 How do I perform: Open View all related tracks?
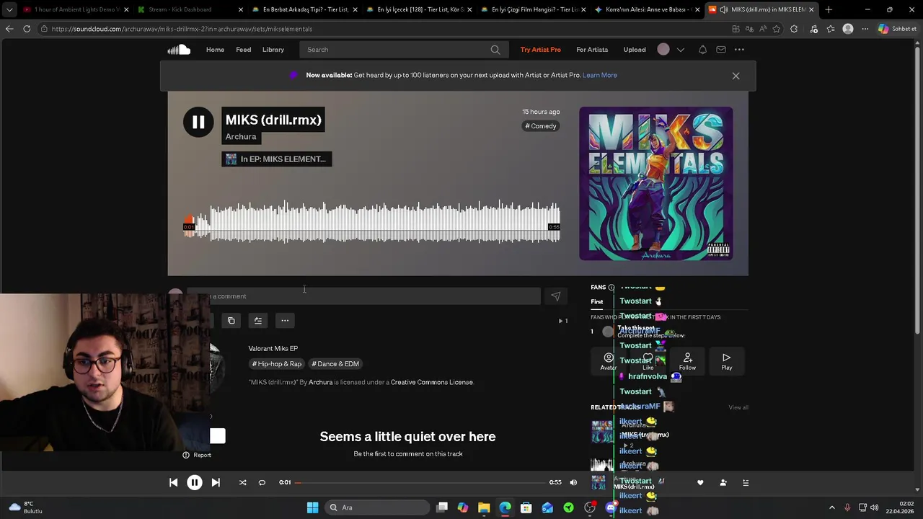point(738,407)
